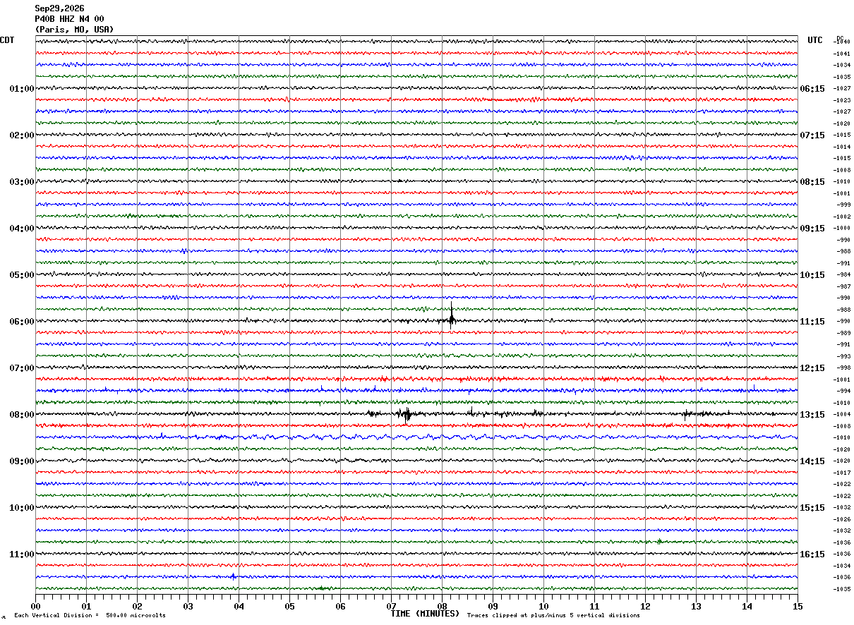Click the vertical division 500.00 microvolts note

[90, 616]
